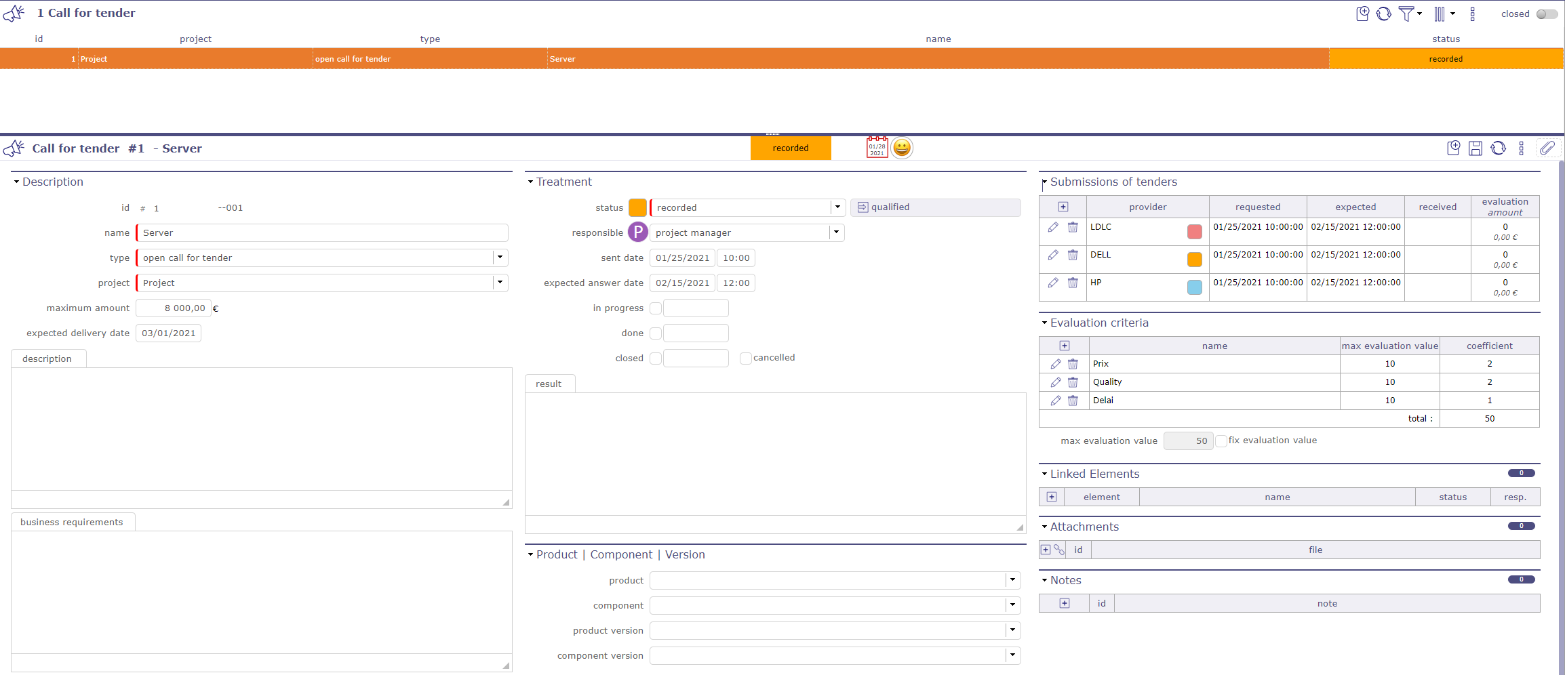Image resolution: width=1565 pixels, height=675 pixels.
Task: Select the business requirements tab
Action: [72, 522]
